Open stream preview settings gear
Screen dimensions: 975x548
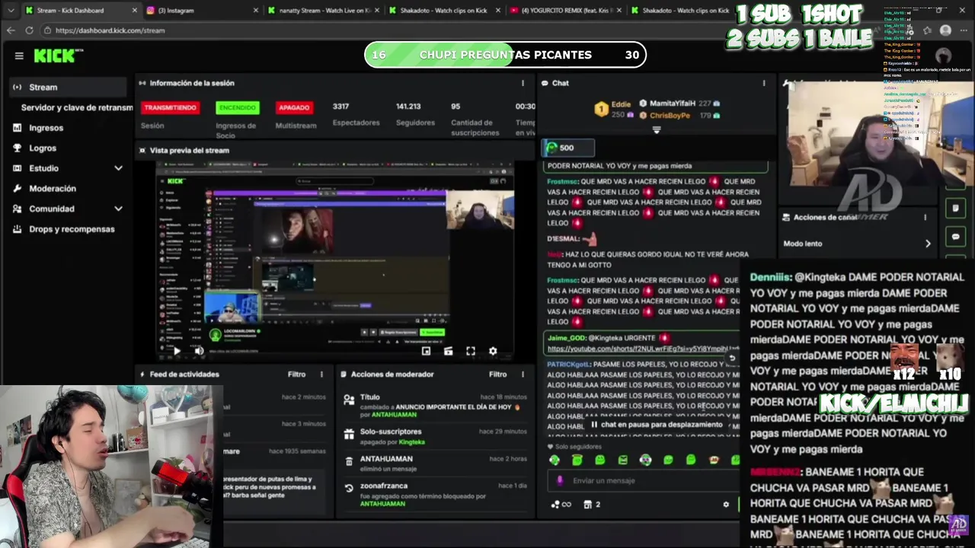tap(493, 351)
